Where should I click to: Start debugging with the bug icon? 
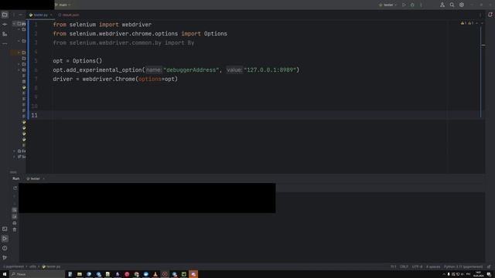[412, 5]
